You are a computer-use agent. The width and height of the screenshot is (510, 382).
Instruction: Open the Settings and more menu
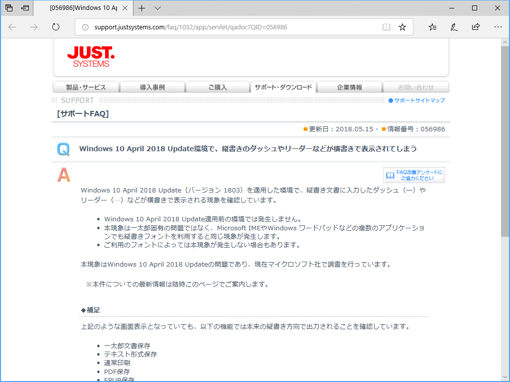[498, 27]
